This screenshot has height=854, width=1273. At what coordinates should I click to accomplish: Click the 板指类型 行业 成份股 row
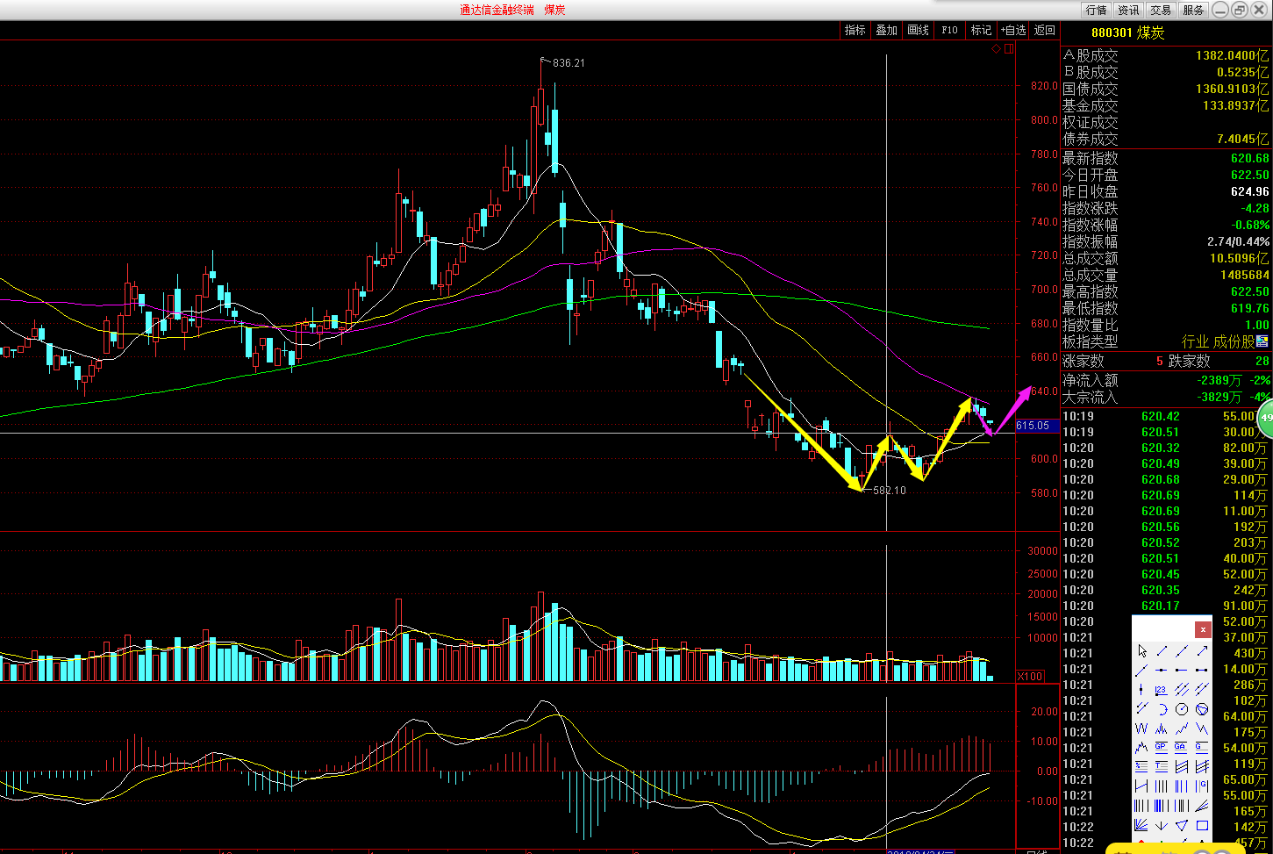tap(1166, 341)
